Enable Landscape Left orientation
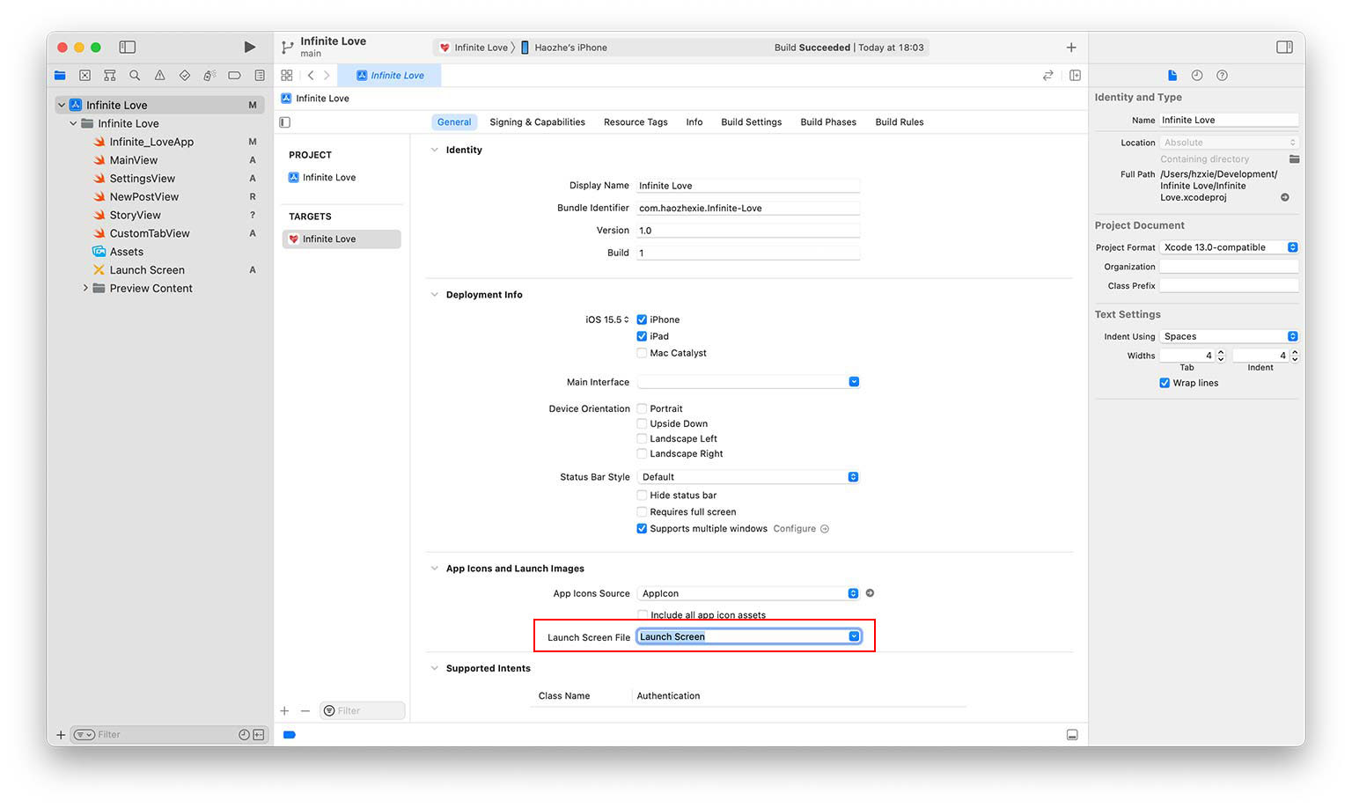 point(642,438)
